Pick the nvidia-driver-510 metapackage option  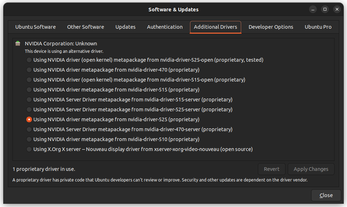pos(29,139)
